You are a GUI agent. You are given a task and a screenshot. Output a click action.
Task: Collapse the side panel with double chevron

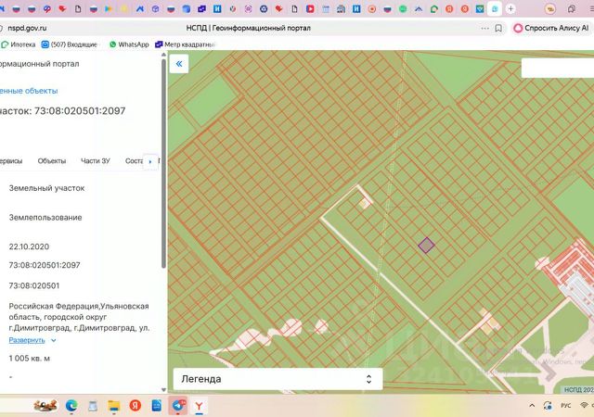point(179,64)
